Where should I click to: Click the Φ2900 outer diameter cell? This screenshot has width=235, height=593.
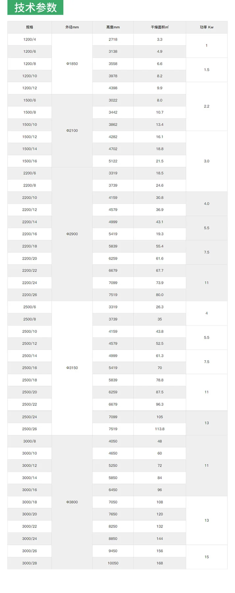pyautogui.click(x=72, y=234)
